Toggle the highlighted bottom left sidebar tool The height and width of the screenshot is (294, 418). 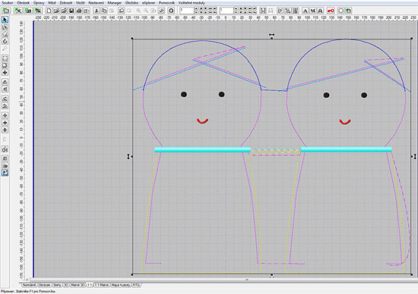(5, 173)
